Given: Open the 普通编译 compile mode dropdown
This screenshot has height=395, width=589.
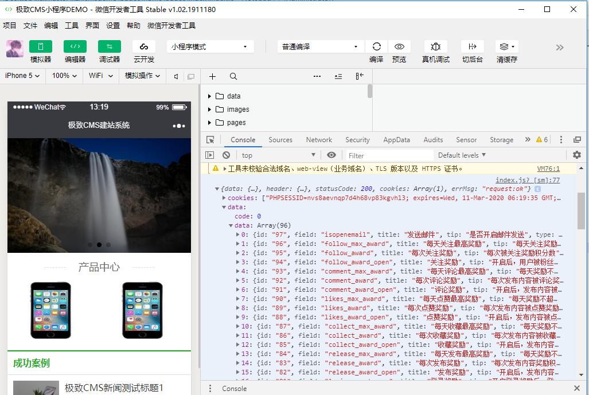Looking at the screenshot, I should click(320, 46).
